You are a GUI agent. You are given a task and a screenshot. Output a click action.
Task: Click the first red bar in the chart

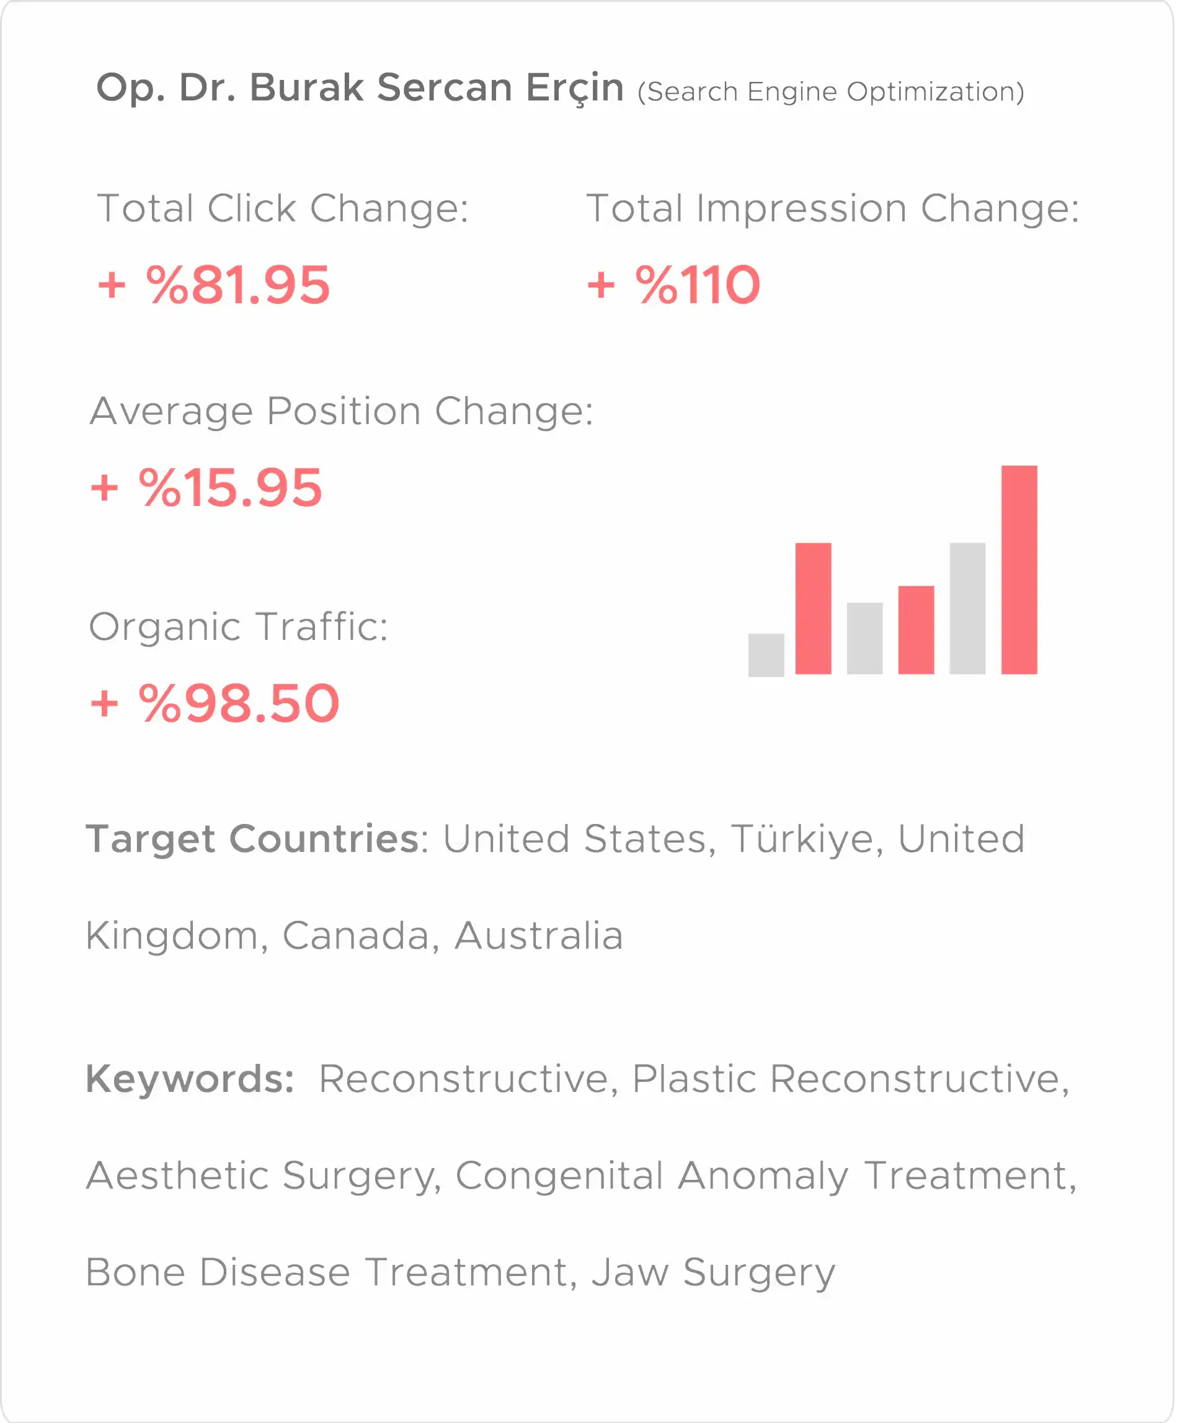click(x=812, y=608)
